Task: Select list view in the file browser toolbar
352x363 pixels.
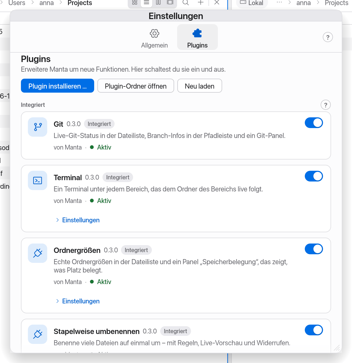Action: (x=146, y=3)
